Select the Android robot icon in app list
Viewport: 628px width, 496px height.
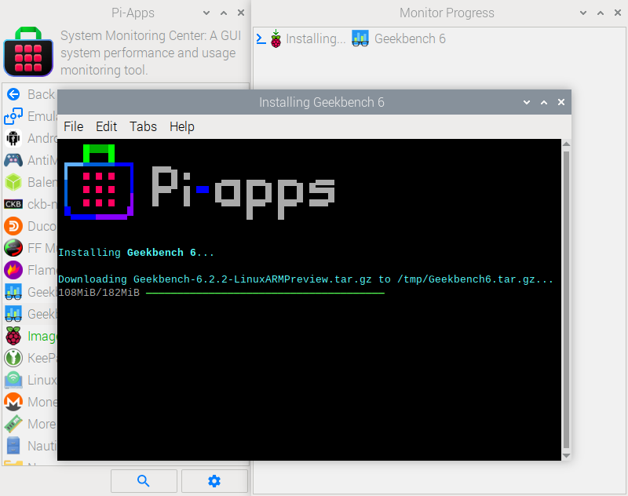[13, 138]
